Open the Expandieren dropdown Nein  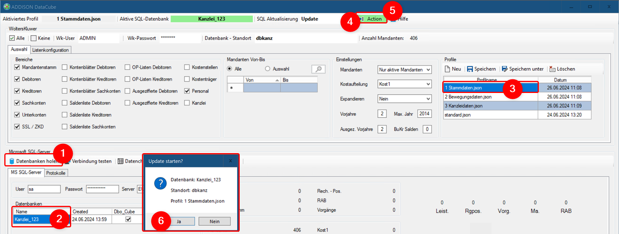click(405, 99)
